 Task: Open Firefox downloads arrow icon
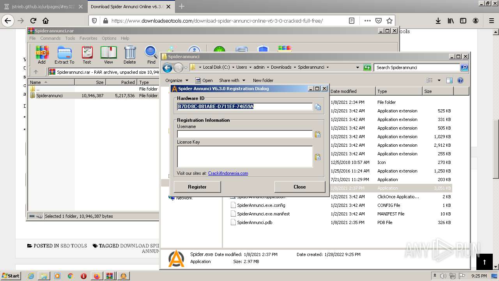click(x=438, y=21)
